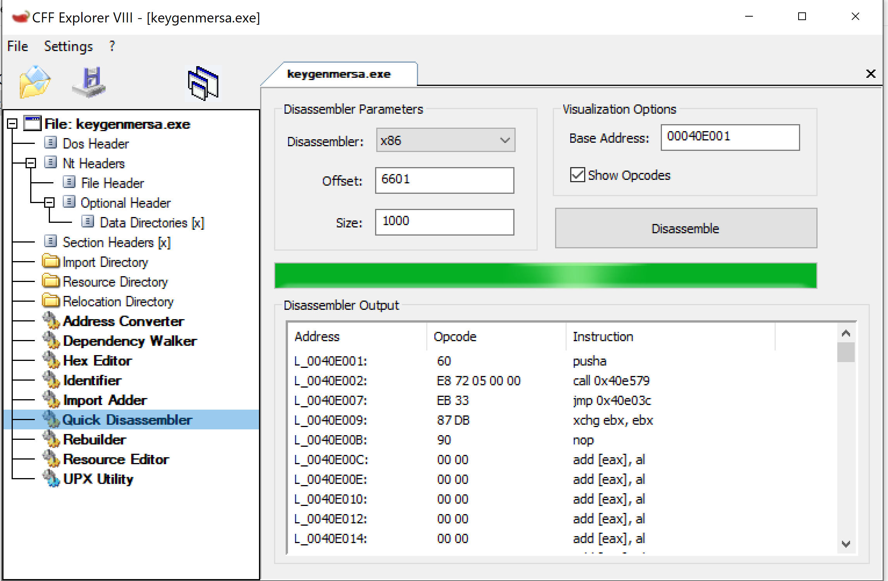Screen dimensions: 888x581
Task: Click the Offset input field
Action: point(444,180)
